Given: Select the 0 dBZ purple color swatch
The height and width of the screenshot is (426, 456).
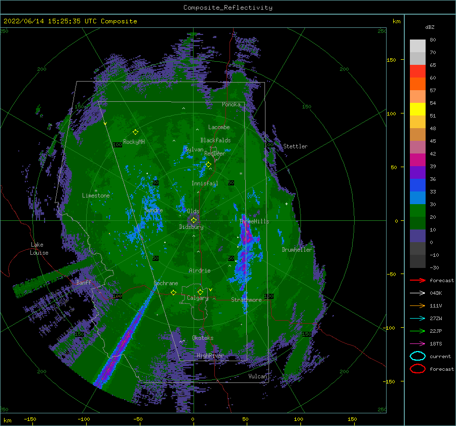Looking at the screenshot, I should click(417, 236).
